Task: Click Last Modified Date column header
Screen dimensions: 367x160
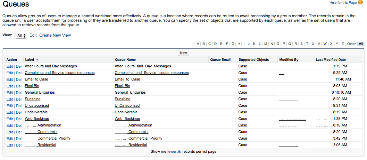Action: [331, 60]
